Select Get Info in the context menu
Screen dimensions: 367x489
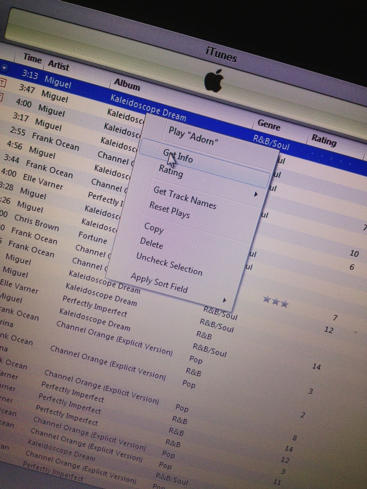pos(178,156)
